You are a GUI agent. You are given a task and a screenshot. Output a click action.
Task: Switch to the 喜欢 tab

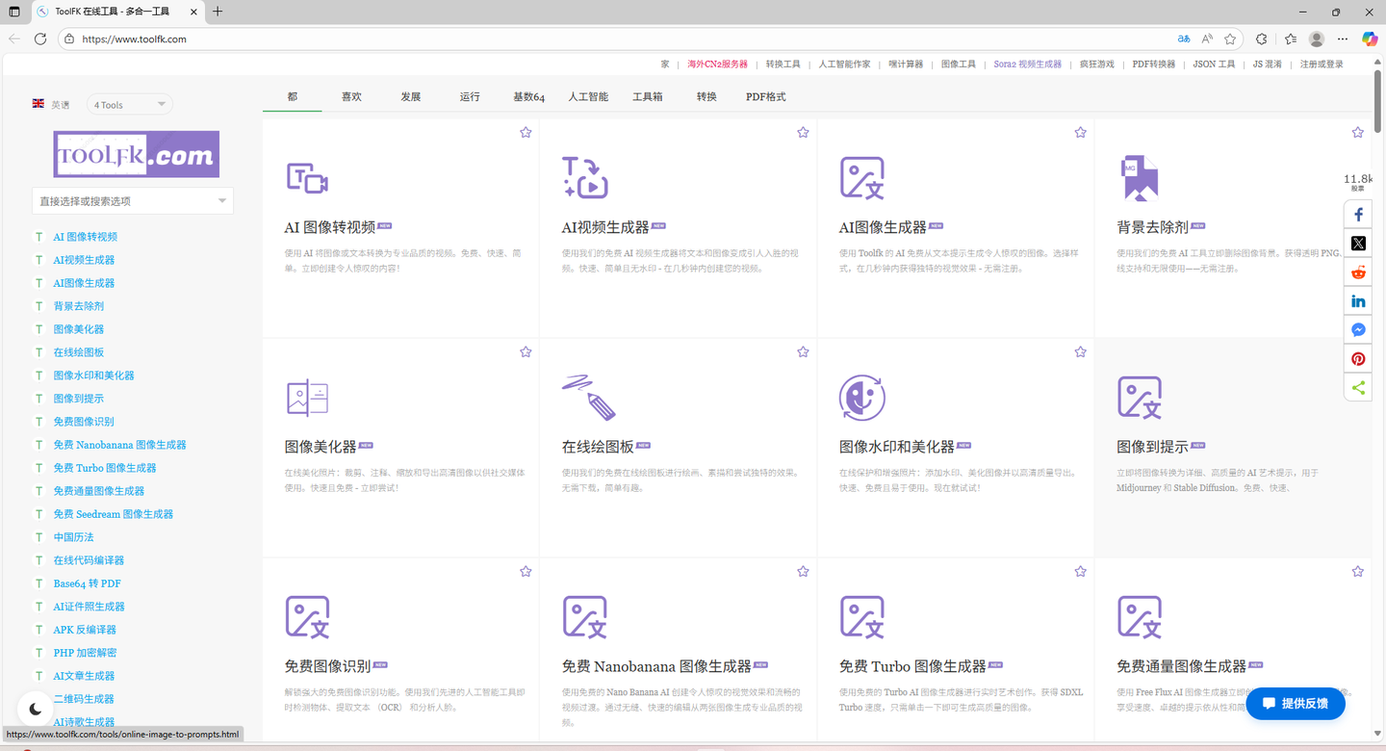point(351,97)
